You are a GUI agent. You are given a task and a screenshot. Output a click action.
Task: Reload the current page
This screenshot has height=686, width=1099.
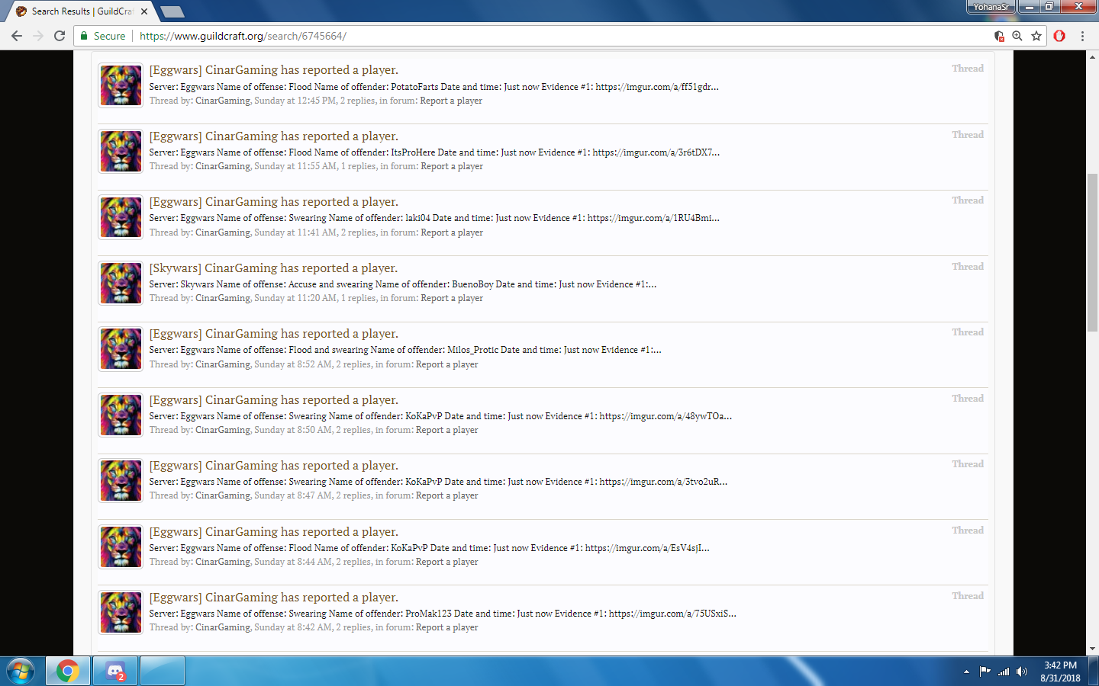coord(60,36)
